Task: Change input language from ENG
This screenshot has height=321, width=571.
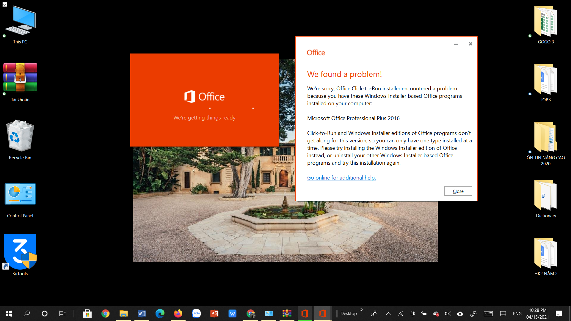Action: pyautogui.click(x=517, y=314)
